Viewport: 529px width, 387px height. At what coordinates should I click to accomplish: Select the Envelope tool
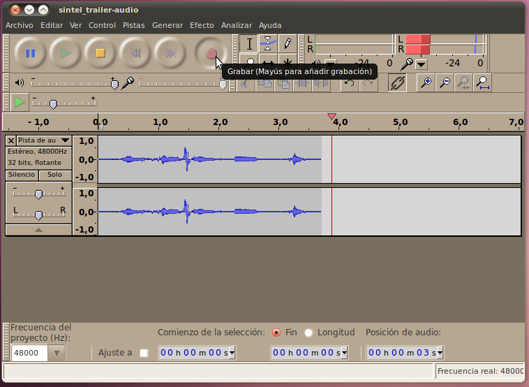click(268, 43)
